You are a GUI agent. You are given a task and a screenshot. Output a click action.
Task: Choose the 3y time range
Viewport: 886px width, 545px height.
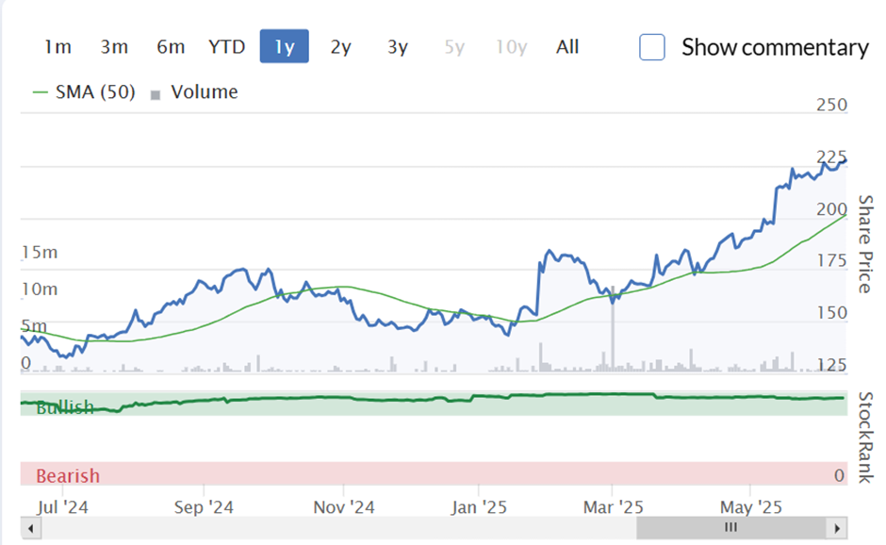coord(397,47)
